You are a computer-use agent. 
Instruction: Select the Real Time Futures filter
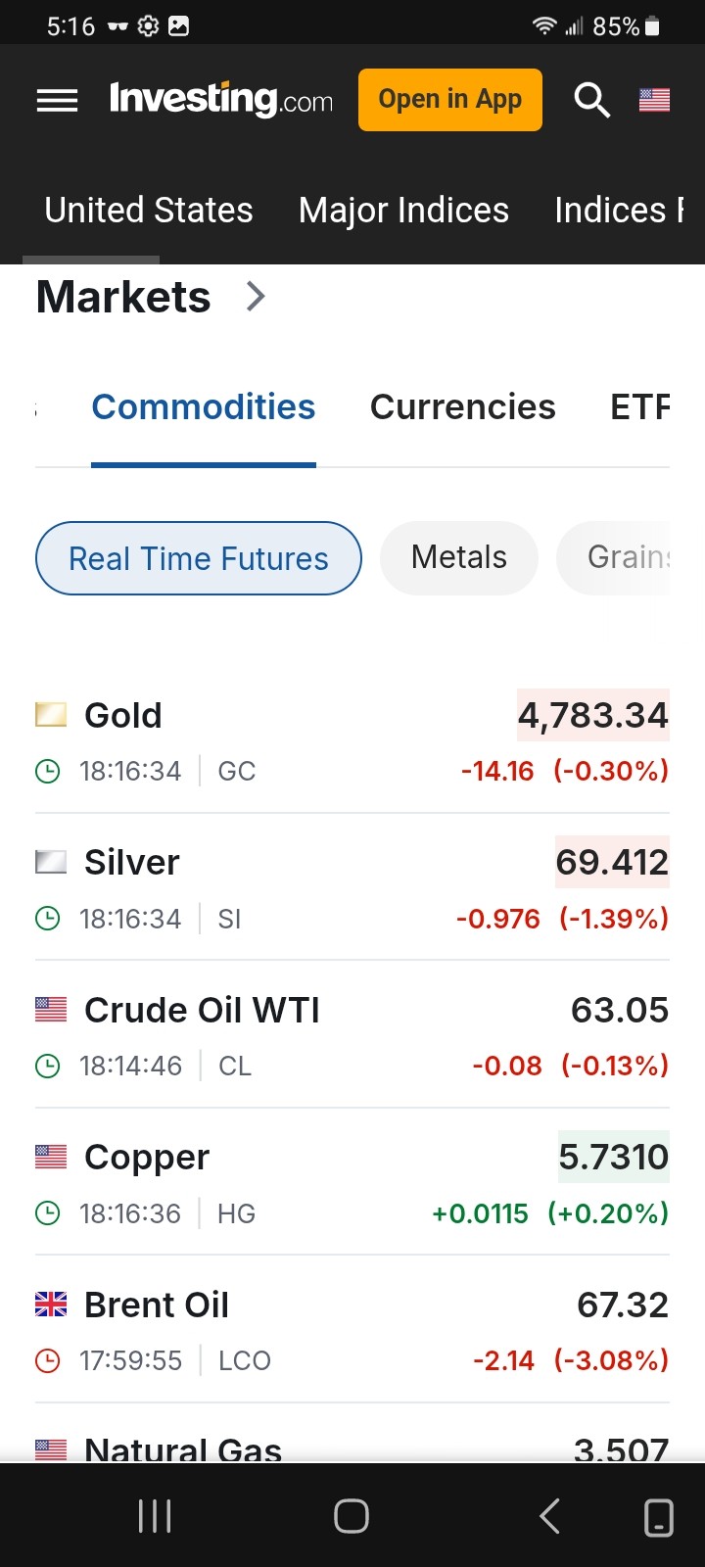tap(199, 558)
